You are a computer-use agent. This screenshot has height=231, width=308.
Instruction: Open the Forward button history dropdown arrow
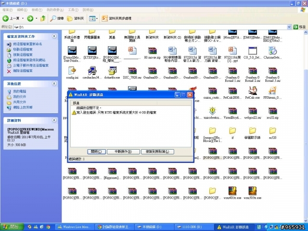click(x=37, y=18)
